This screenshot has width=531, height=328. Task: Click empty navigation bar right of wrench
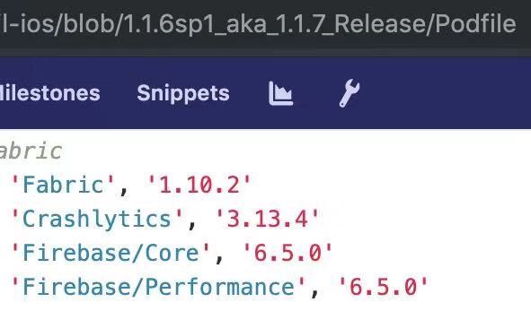pyautogui.click(x=447, y=93)
